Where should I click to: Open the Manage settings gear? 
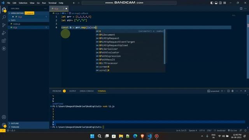(4, 125)
